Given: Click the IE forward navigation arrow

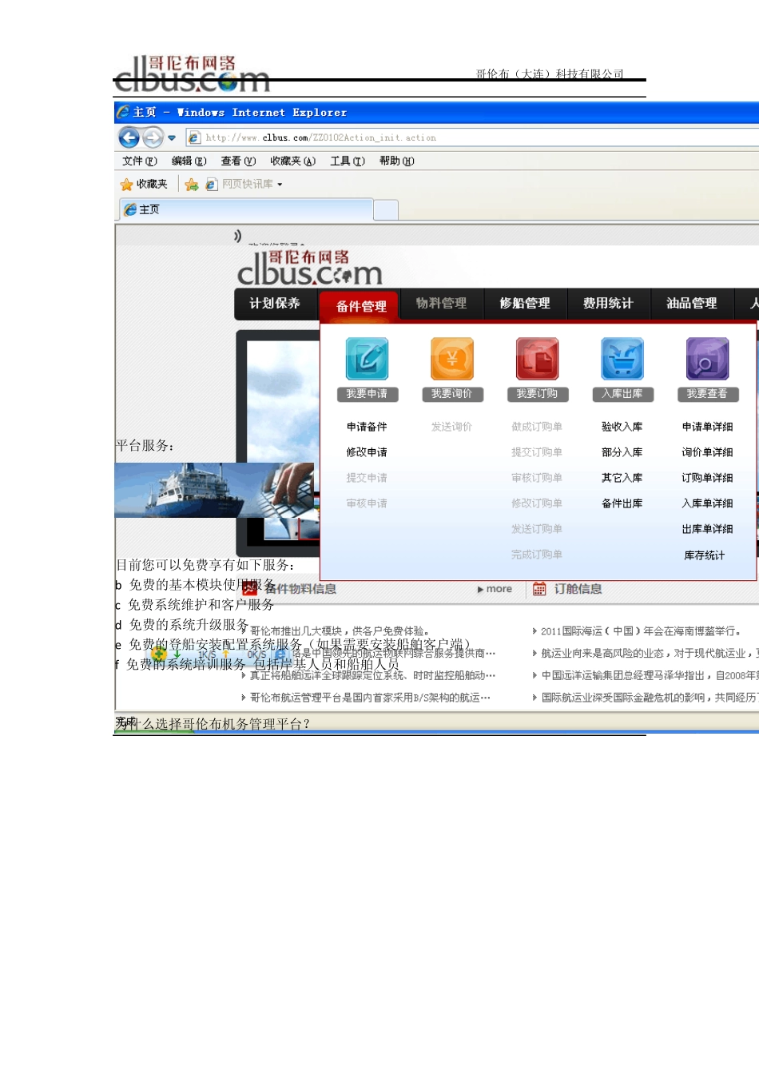Looking at the screenshot, I should [153, 137].
